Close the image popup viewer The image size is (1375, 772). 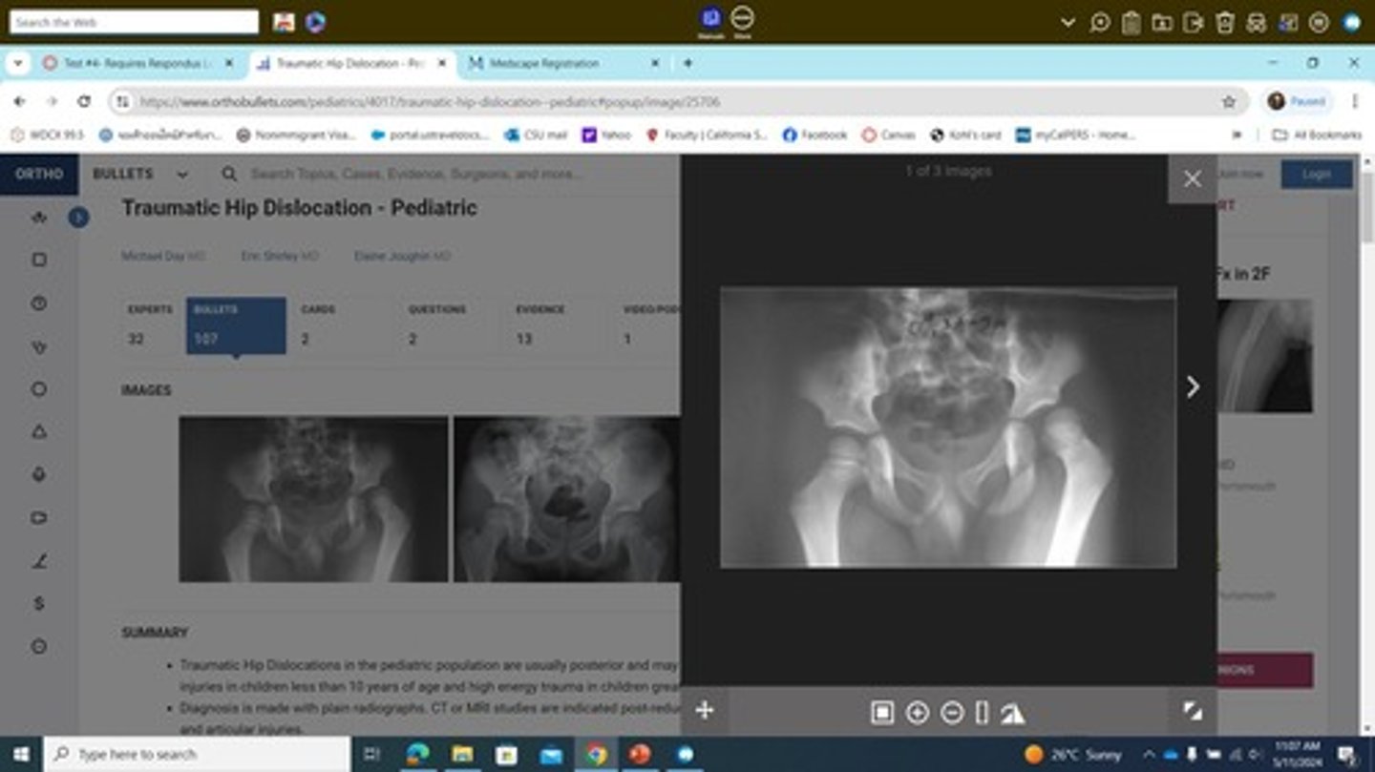pyautogui.click(x=1192, y=179)
